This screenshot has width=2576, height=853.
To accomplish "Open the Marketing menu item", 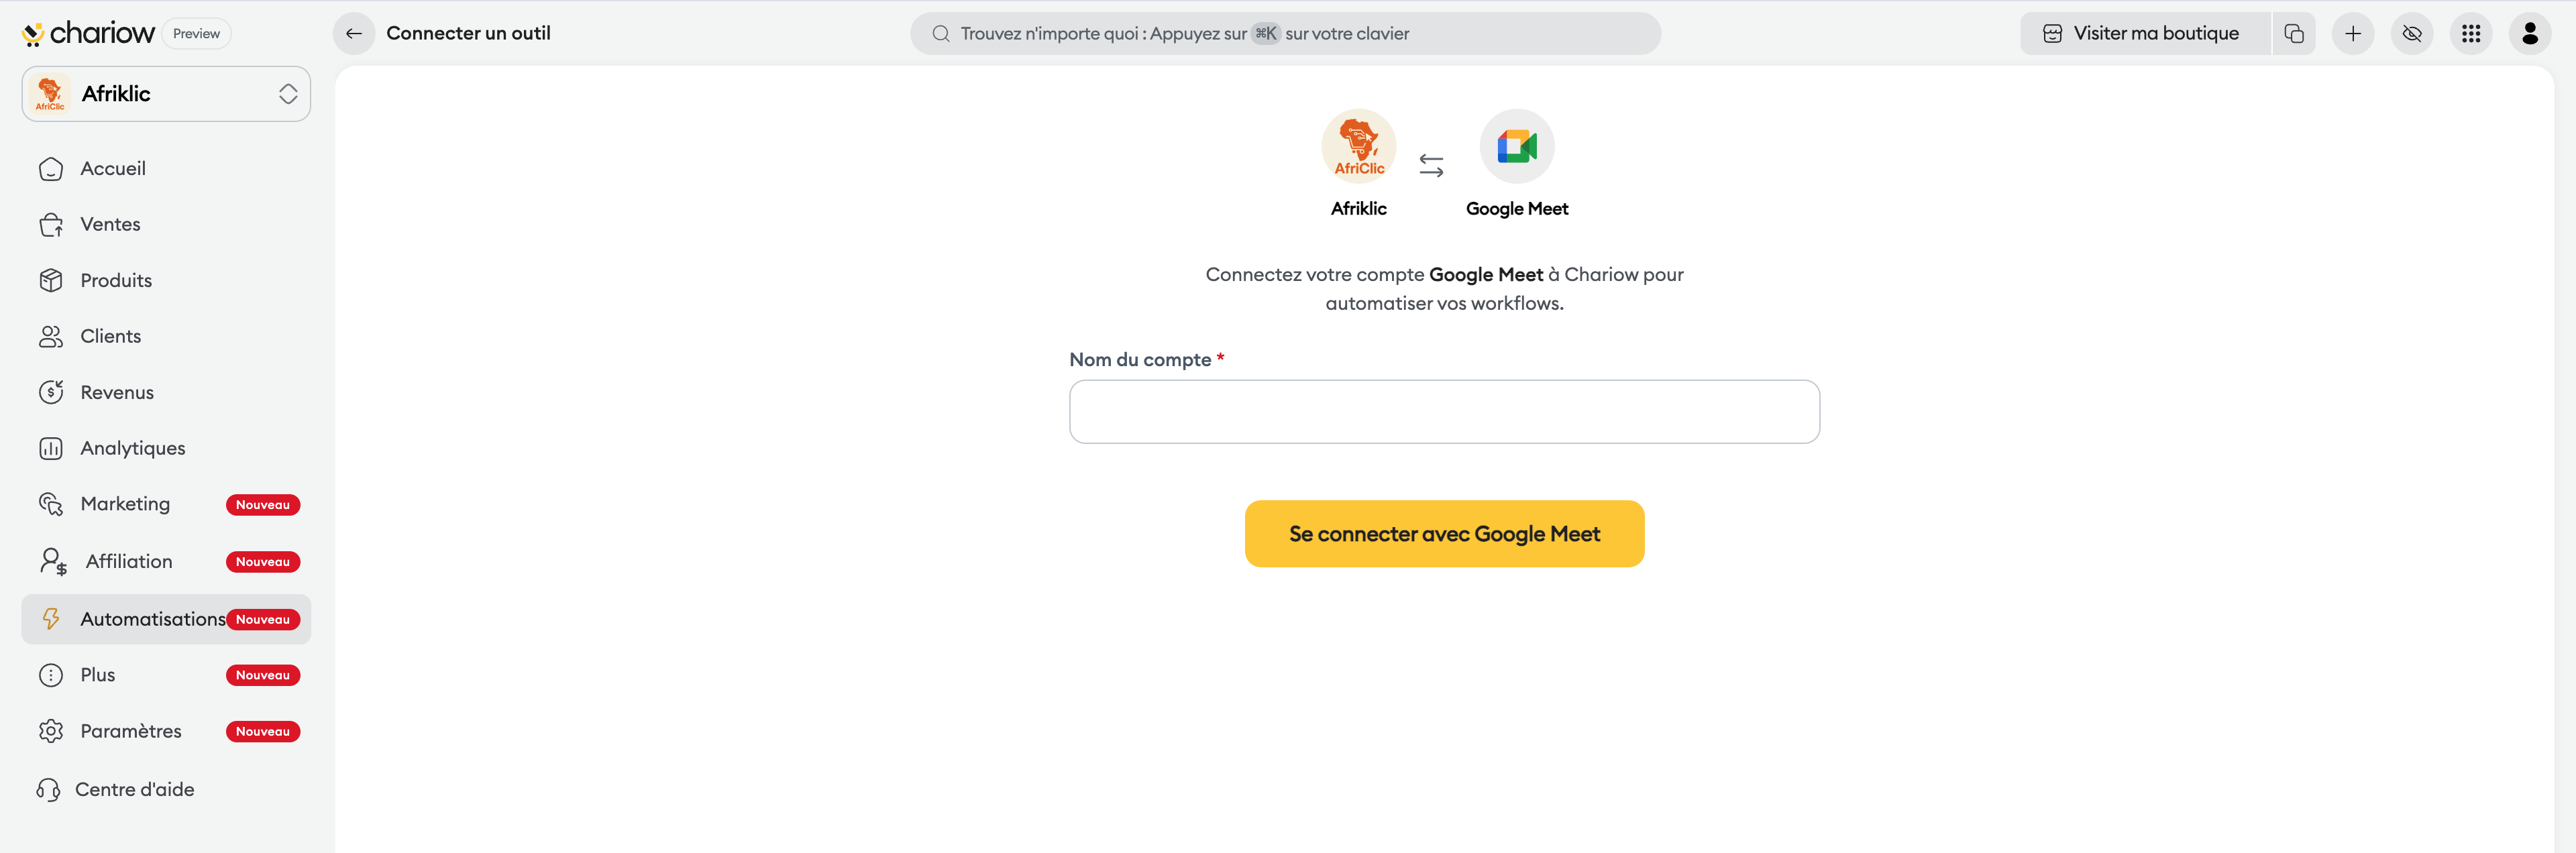I will tap(125, 504).
